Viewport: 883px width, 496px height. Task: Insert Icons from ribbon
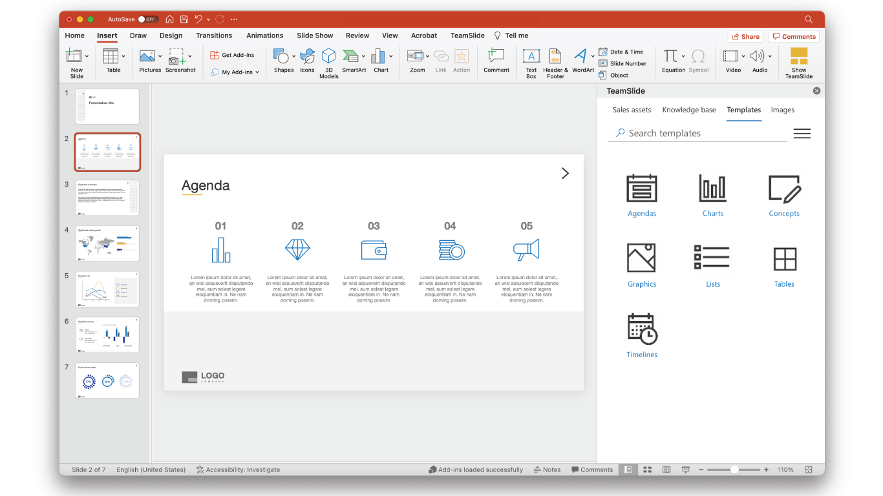tap(307, 60)
